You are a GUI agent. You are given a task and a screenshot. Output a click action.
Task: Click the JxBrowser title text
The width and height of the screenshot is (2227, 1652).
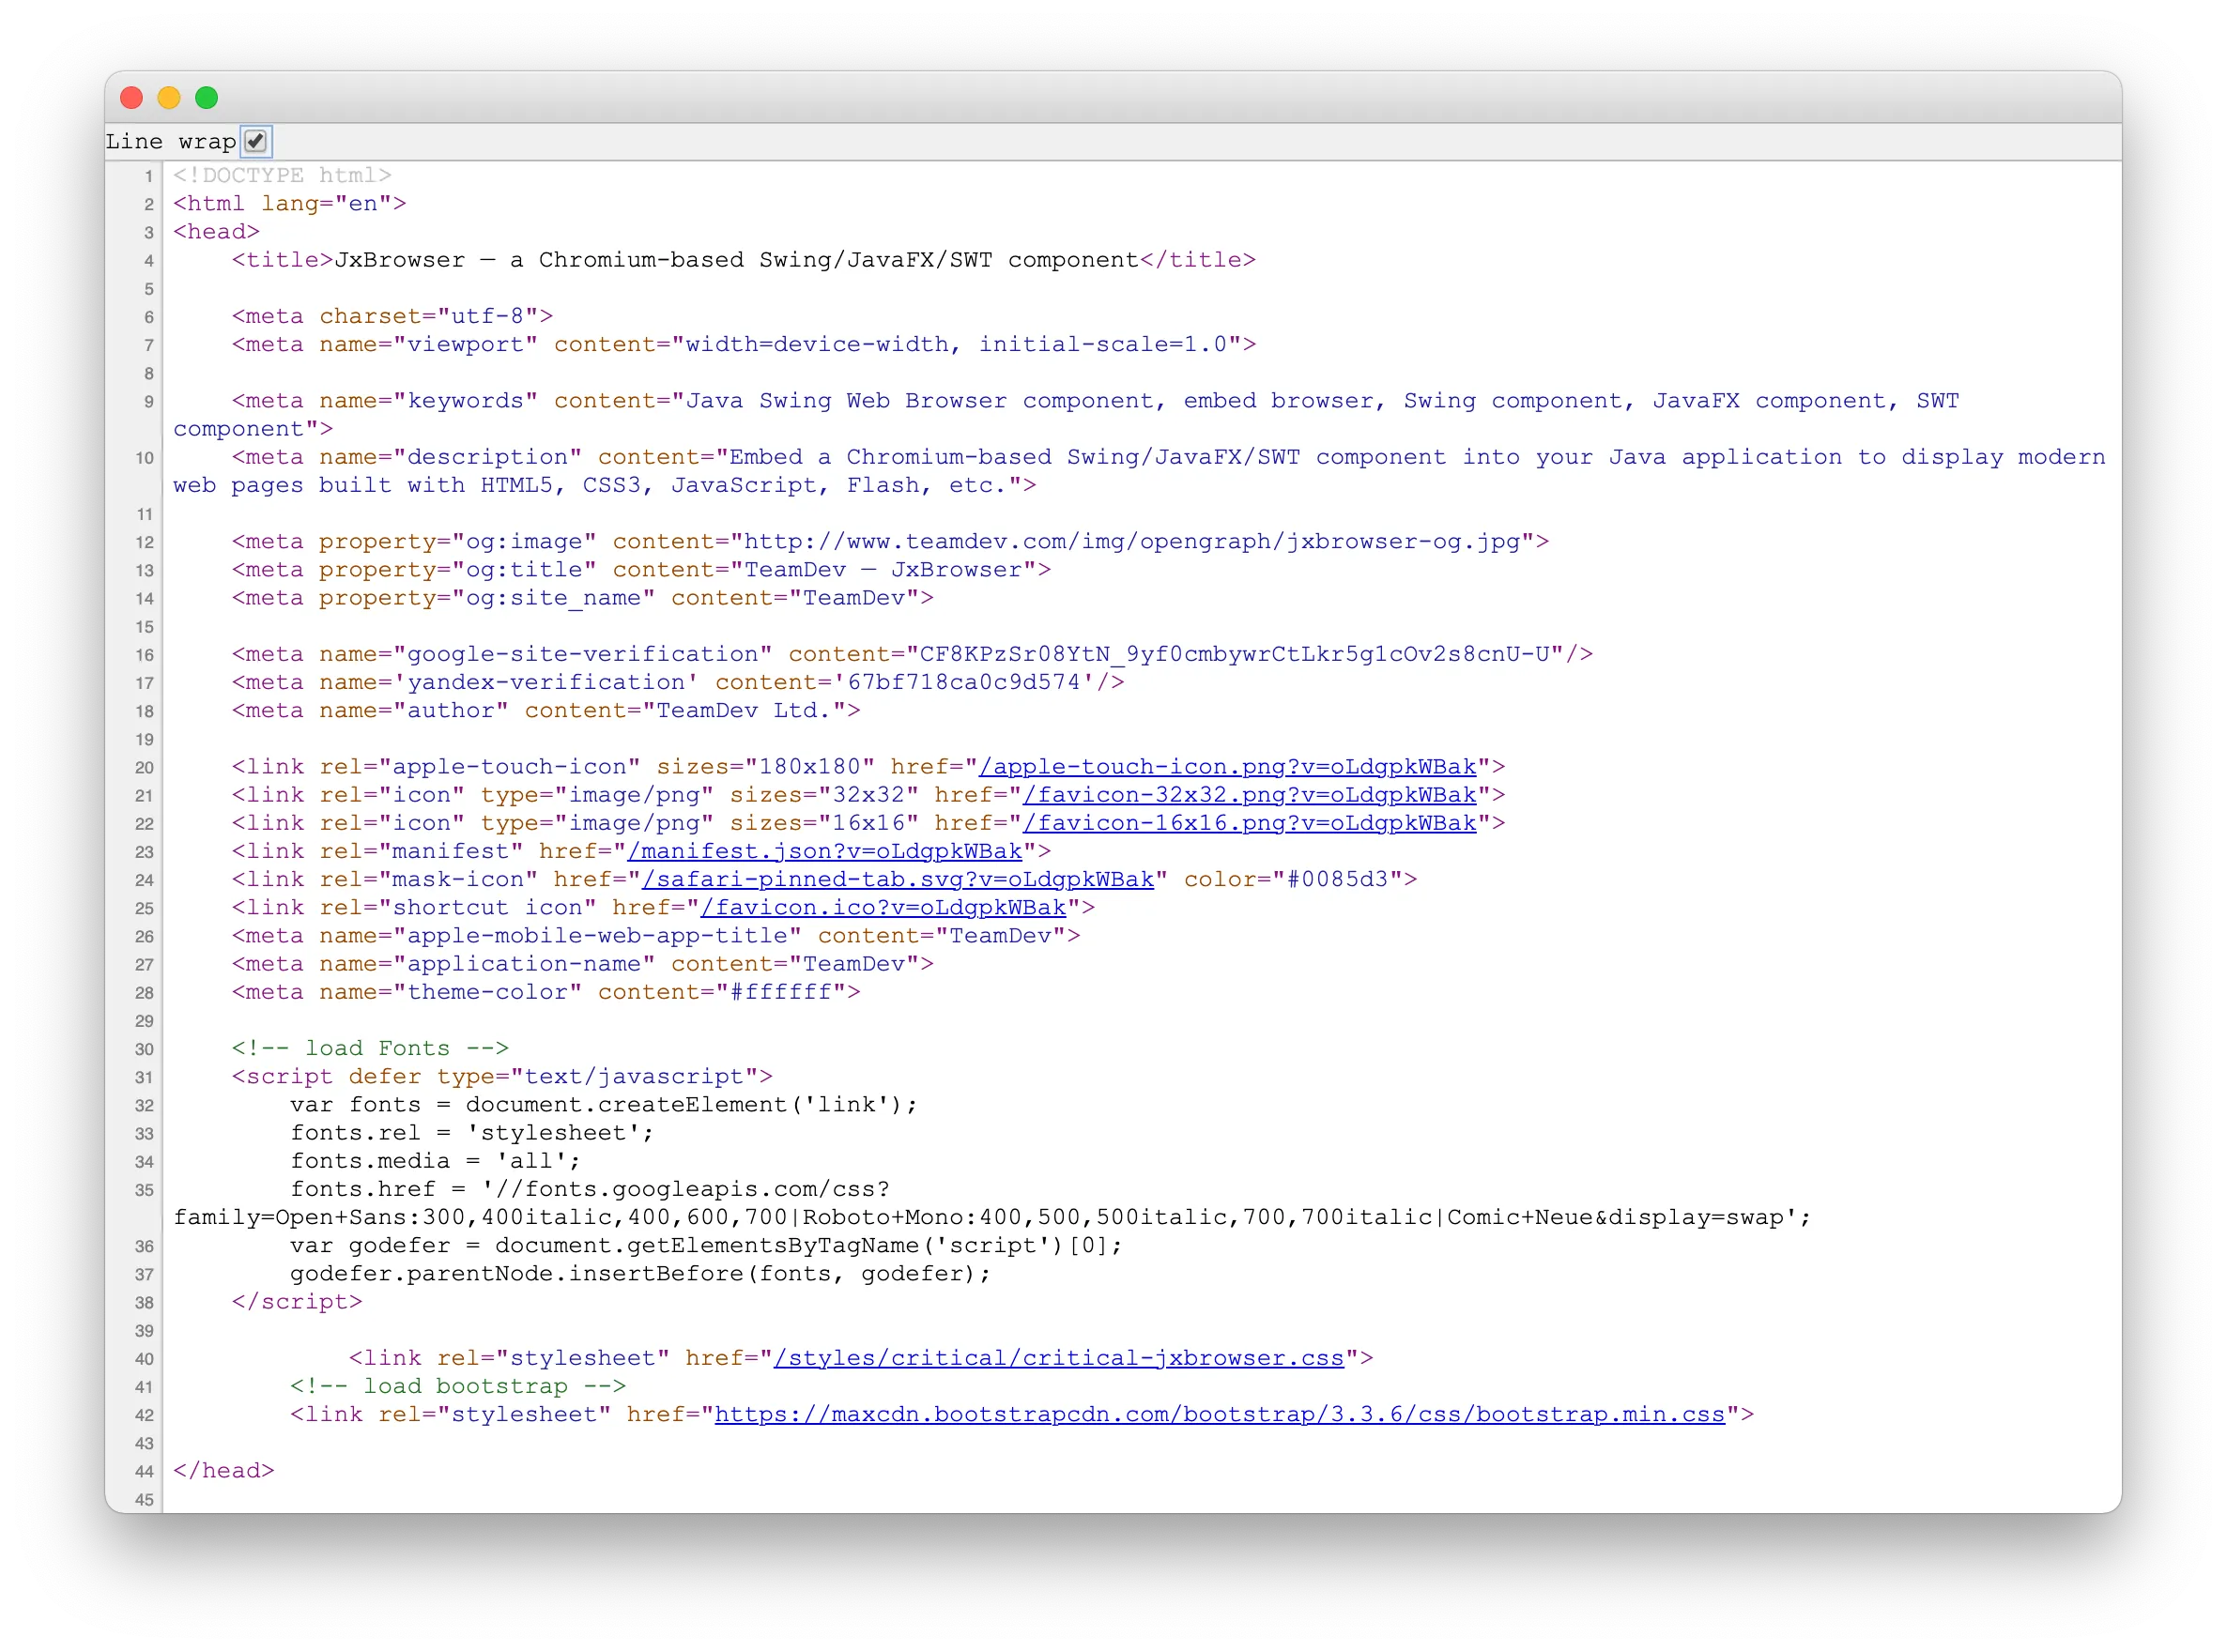pyautogui.click(x=736, y=260)
